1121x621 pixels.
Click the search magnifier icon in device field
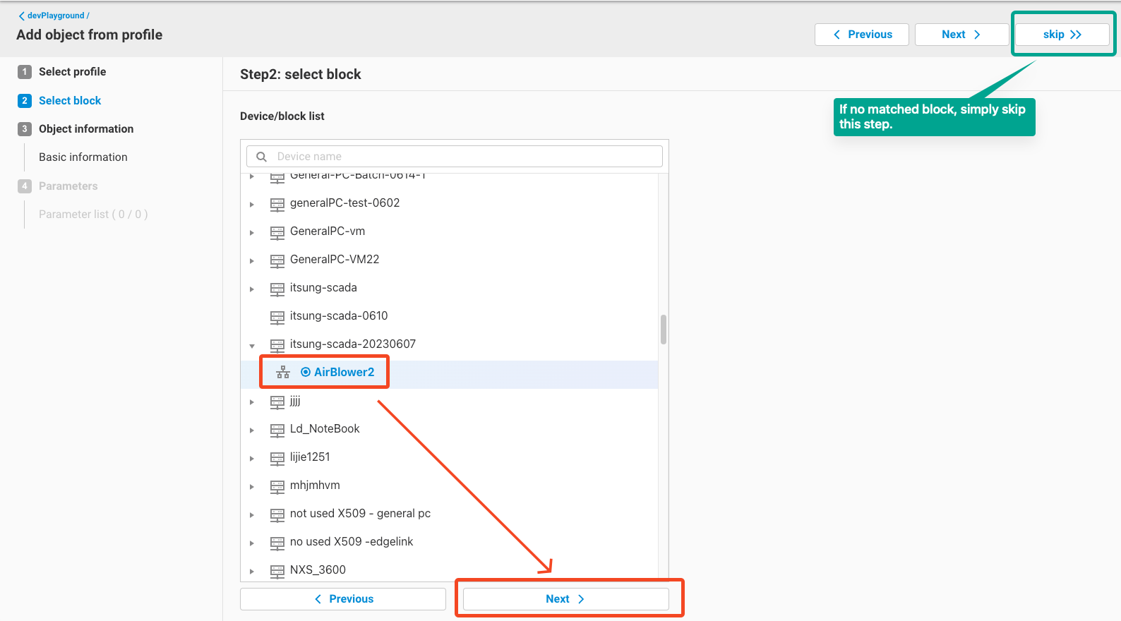[x=261, y=157]
